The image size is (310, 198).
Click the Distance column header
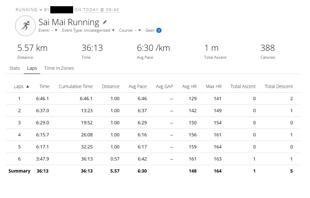point(111,86)
